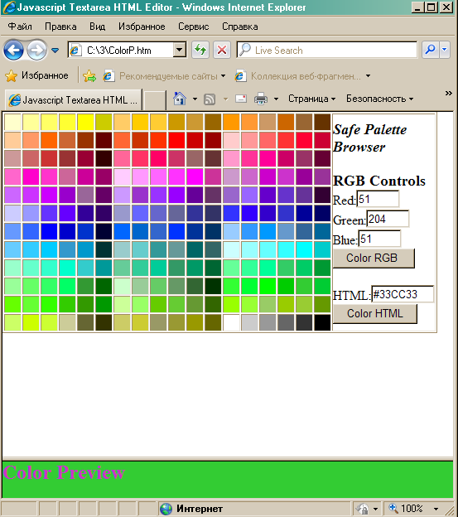Click the Home page icon
Image resolution: width=458 pixels, height=517 pixels.
[180, 99]
